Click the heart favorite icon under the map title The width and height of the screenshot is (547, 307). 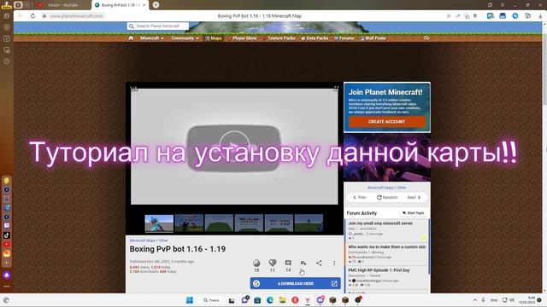(x=273, y=263)
